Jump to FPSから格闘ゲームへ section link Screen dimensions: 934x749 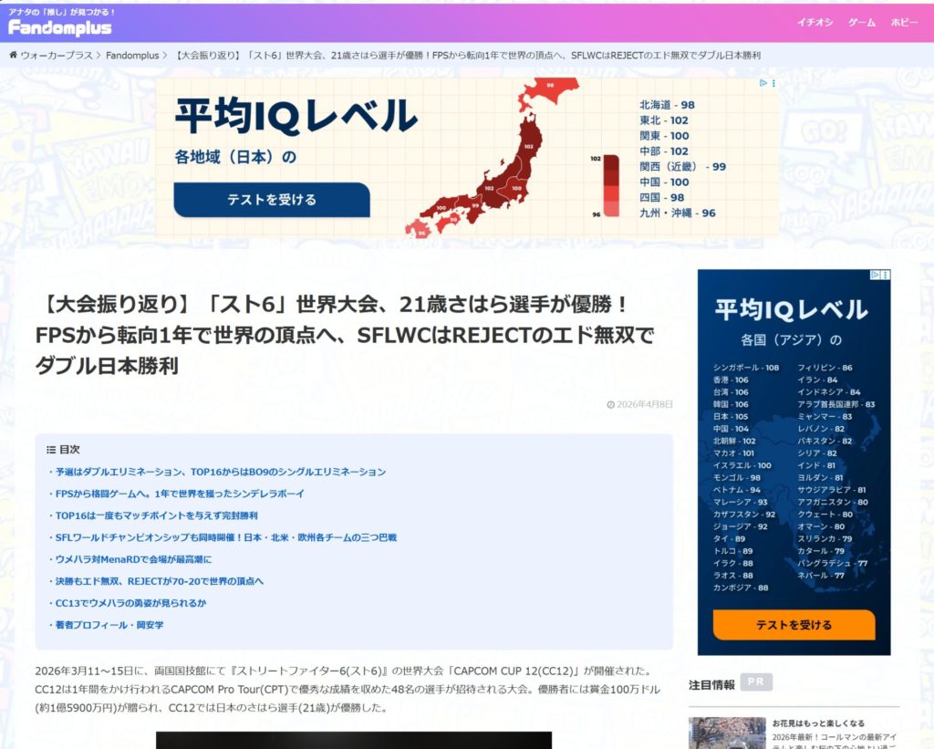[x=179, y=494]
